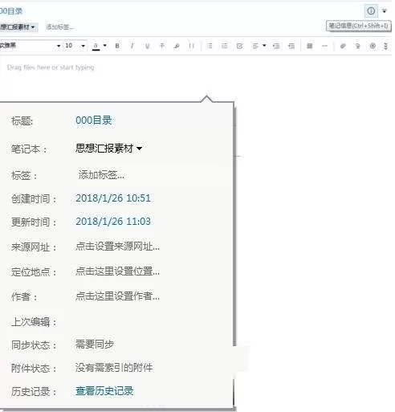Insert a table
The image size is (395, 412).
[x=310, y=46]
